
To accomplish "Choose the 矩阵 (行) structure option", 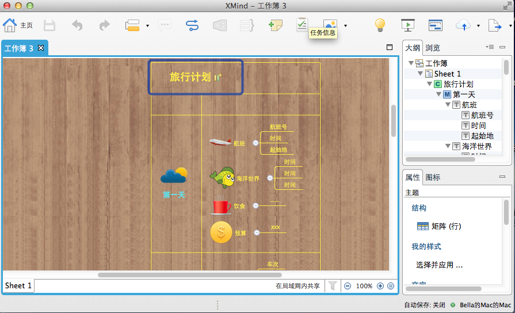I will (439, 226).
